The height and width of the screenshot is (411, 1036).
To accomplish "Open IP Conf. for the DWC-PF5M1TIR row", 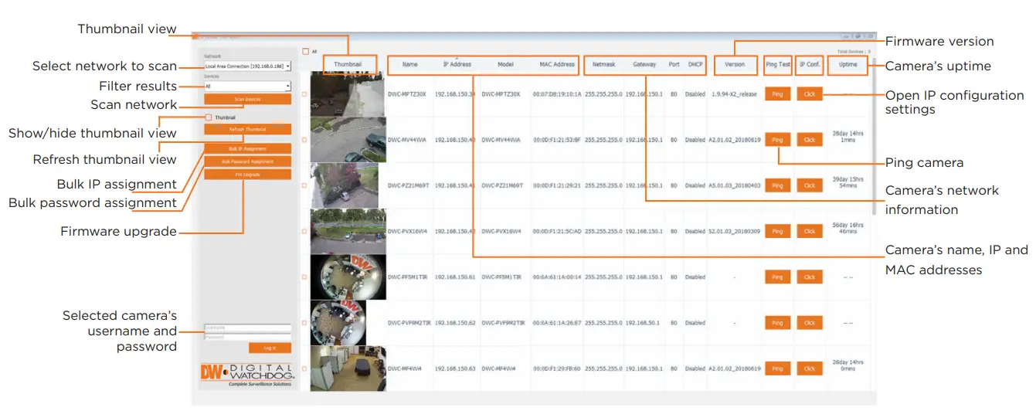I will point(809,277).
